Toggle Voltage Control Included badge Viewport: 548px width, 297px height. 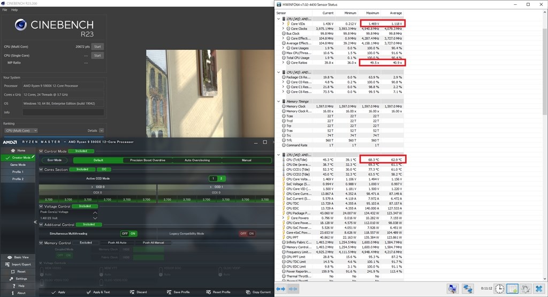click(85, 206)
